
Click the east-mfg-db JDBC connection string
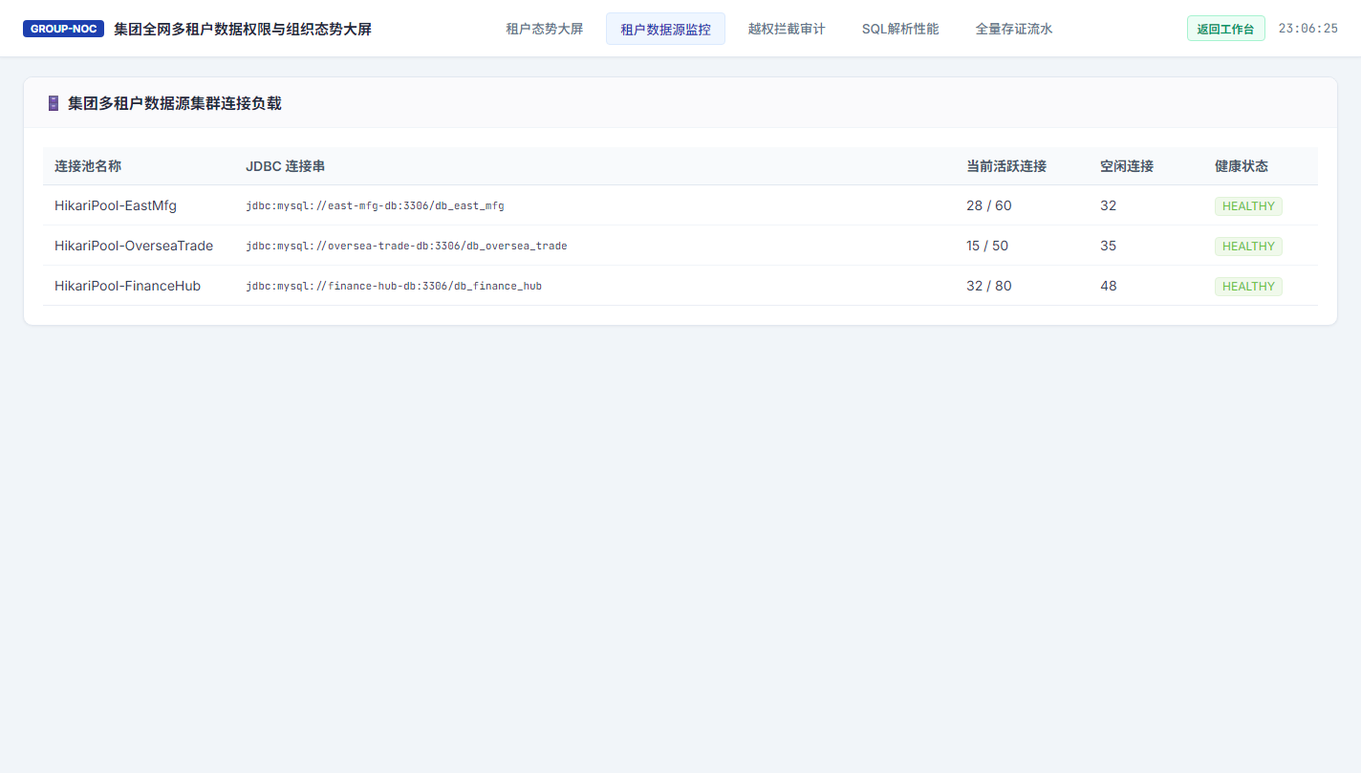click(x=375, y=205)
